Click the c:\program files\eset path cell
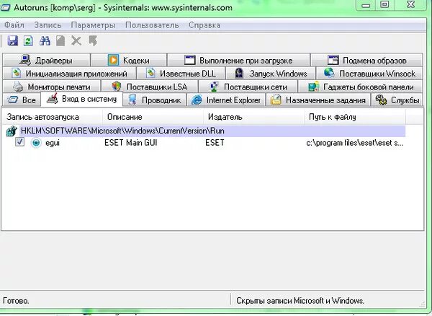This screenshot has width=432, height=316. point(355,143)
